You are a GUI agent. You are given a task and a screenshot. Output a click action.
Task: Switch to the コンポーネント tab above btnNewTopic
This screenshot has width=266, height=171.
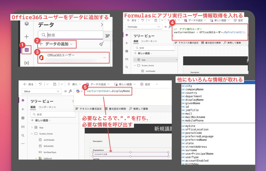coord(47,107)
